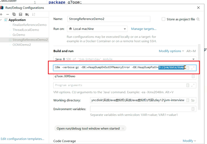The height and width of the screenshot is (144, 207).
Task: Collapse the Application tree node
Action: [x=2, y=20]
